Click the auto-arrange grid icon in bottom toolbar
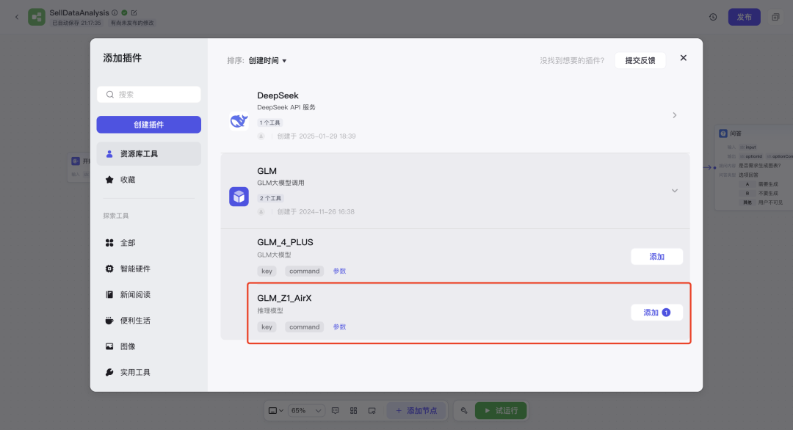 (353, 411)
